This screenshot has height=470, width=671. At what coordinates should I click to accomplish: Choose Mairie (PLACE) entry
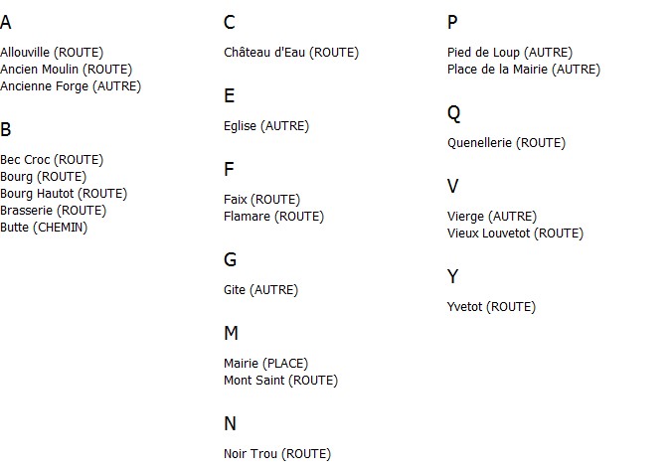click(265, 364)
